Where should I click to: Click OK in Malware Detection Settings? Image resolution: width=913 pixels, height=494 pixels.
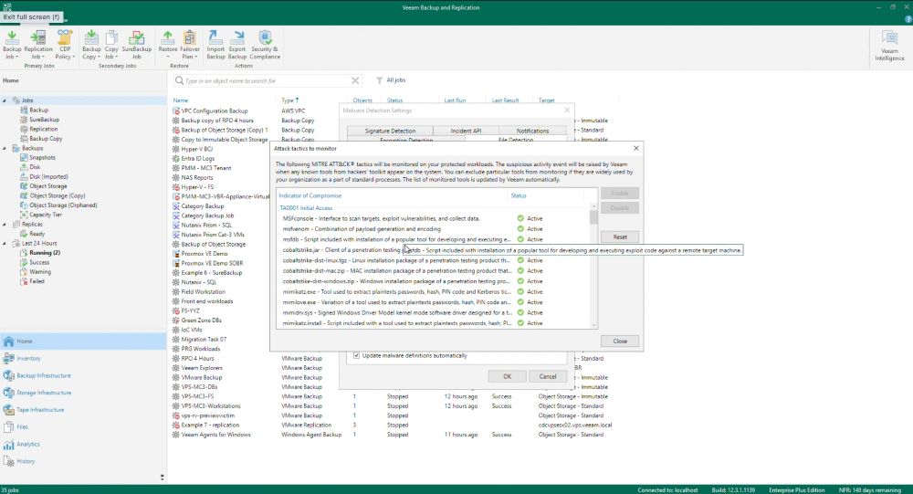507,376
